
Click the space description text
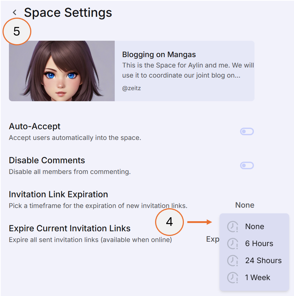tap(188, 70)
